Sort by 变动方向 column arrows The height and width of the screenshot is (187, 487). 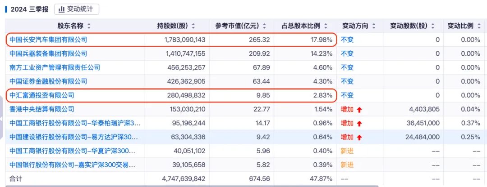point(374,27)
